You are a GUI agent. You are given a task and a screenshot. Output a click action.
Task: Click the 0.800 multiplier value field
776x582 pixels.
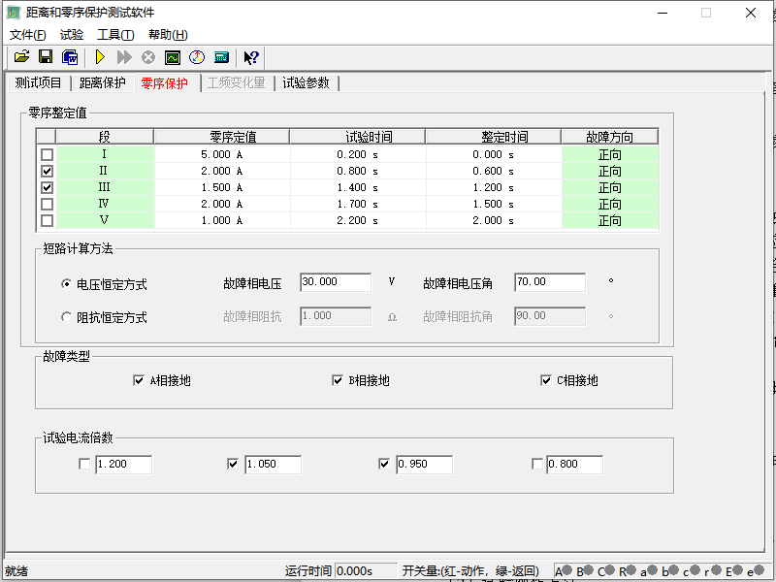[574, 465]
